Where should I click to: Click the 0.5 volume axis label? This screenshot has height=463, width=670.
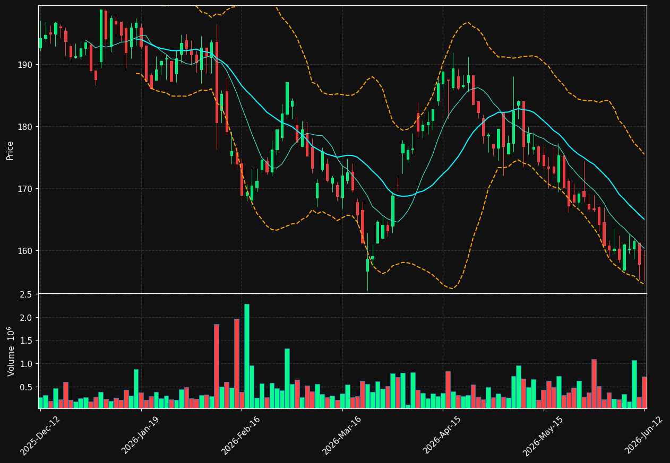pyautogui.click(x=27, y=387)
